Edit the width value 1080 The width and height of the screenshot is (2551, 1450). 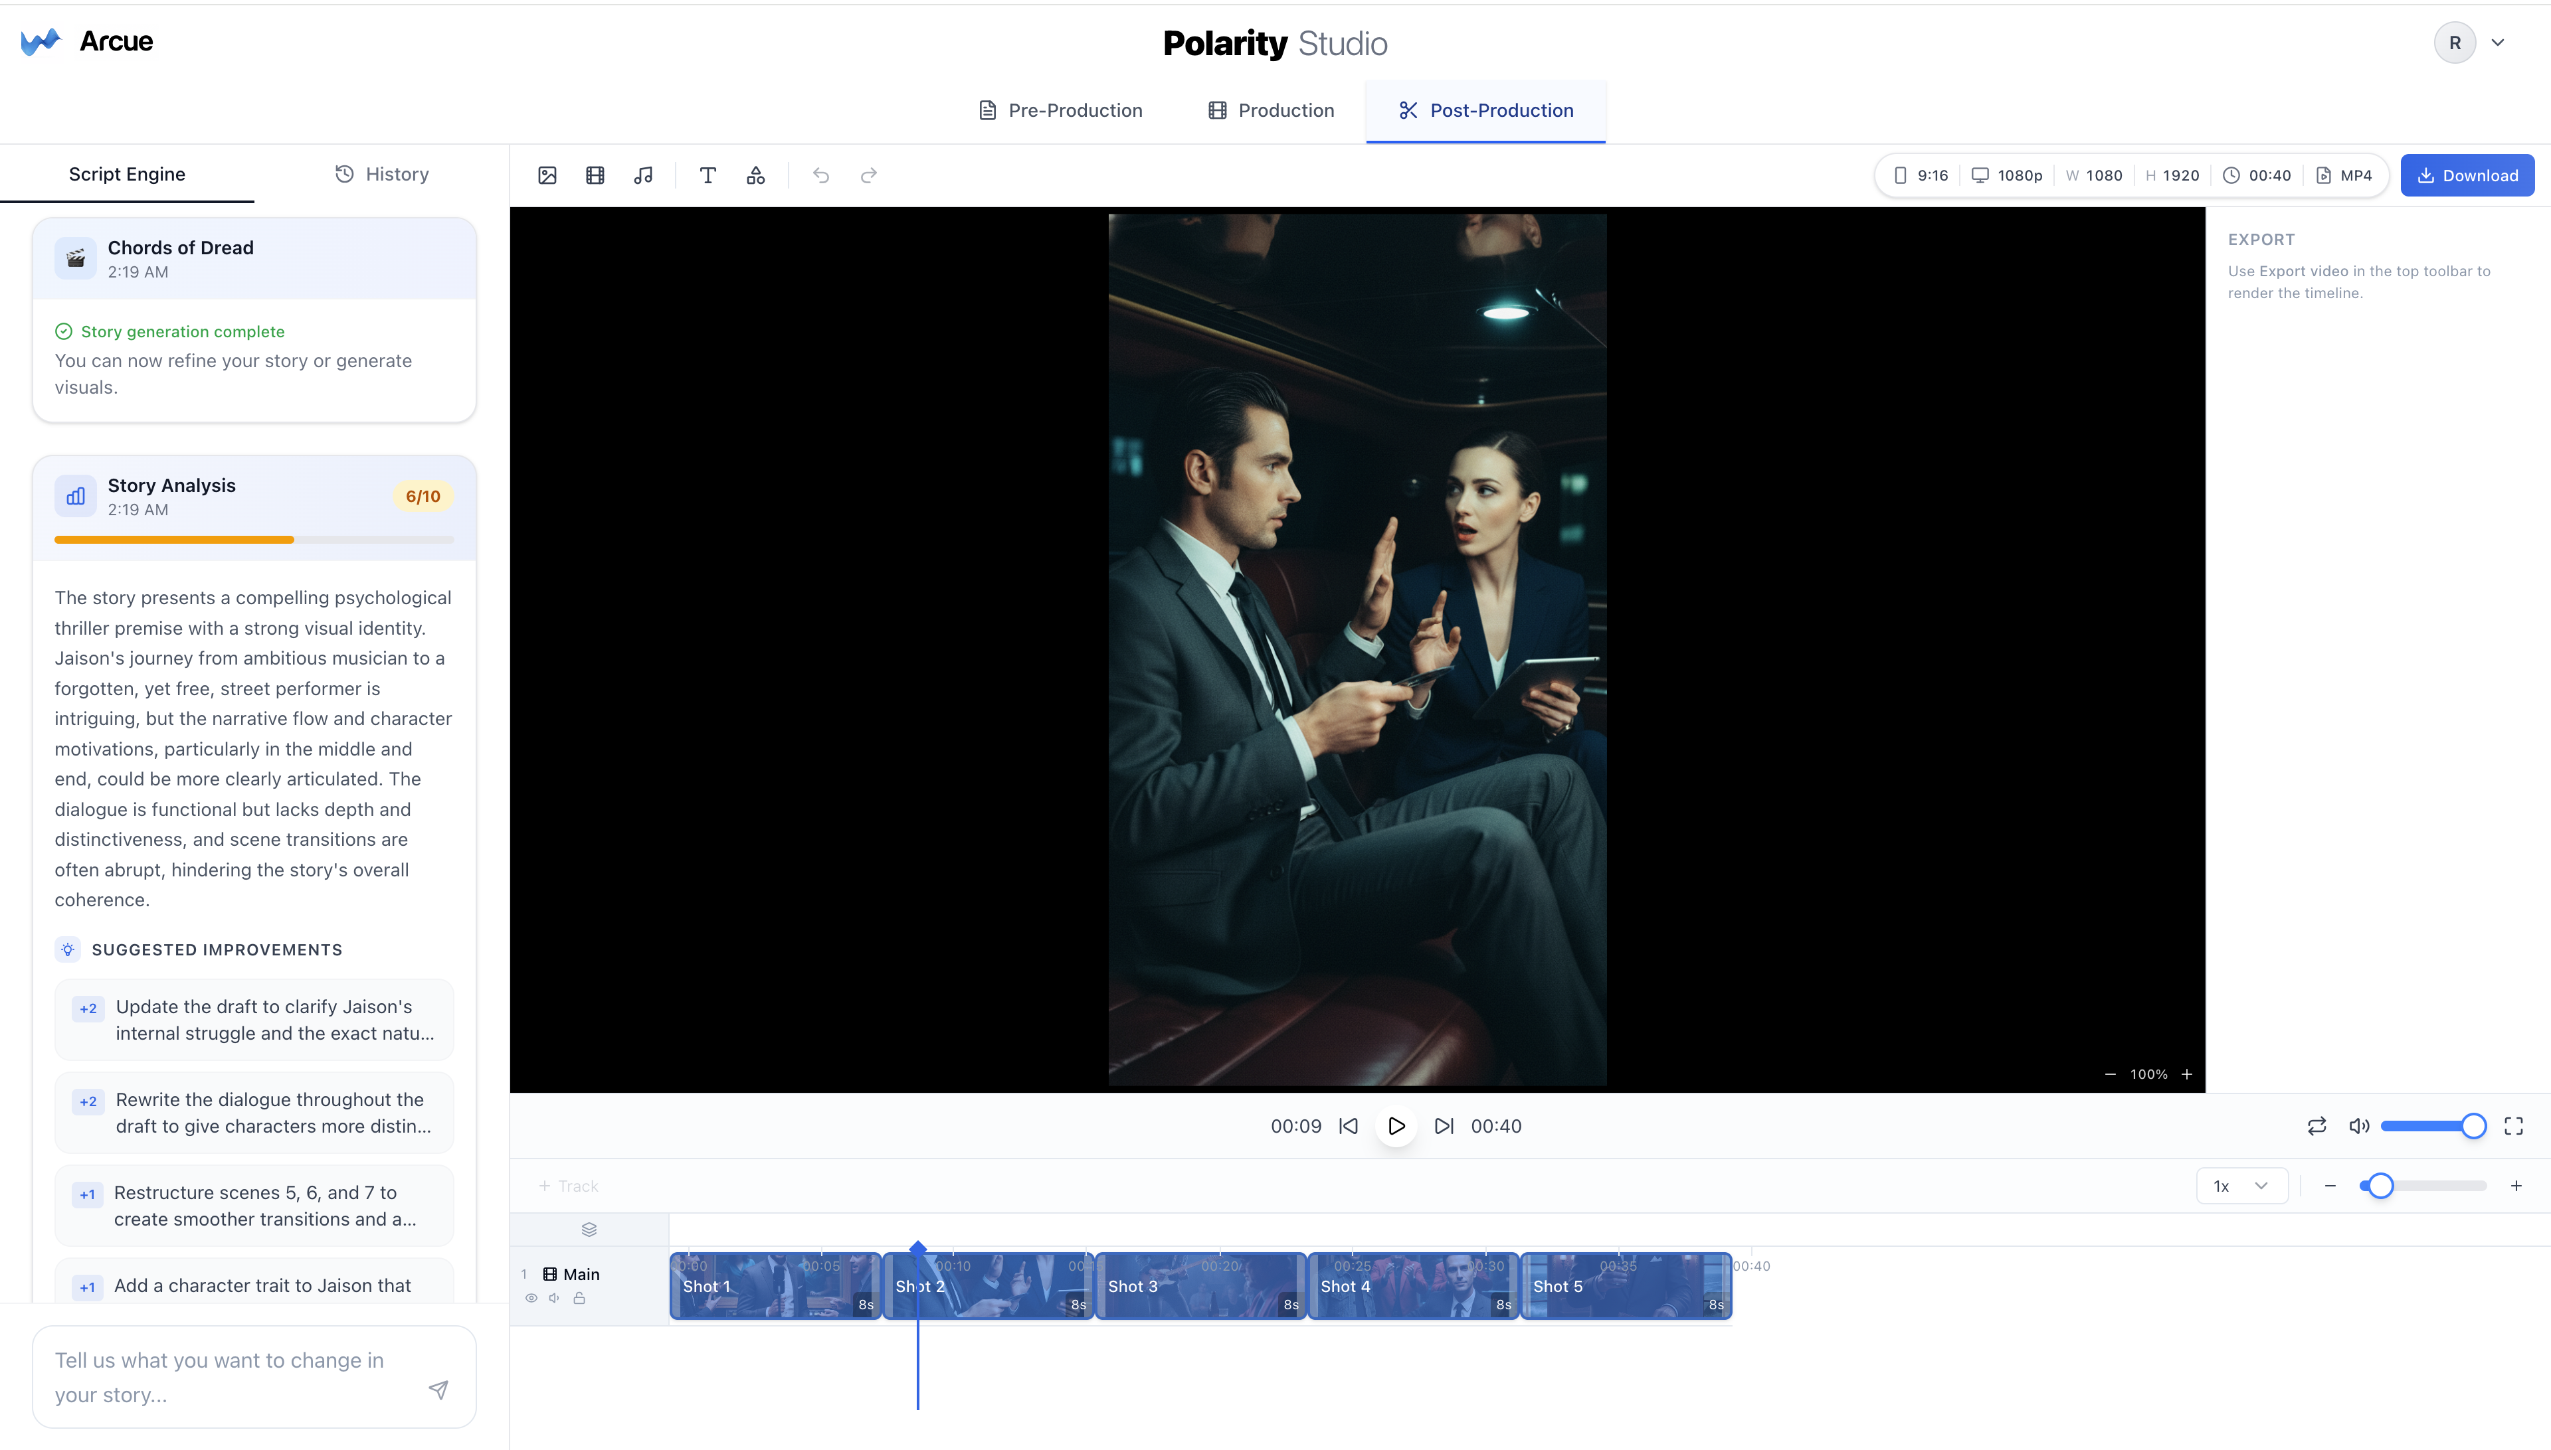pyautogui.click(x=2094, y=175)
